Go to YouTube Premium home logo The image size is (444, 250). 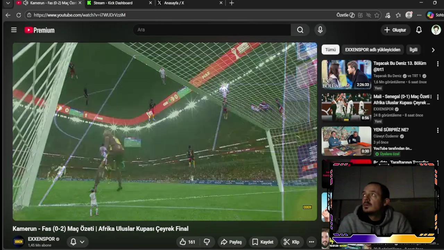[40, 30]
